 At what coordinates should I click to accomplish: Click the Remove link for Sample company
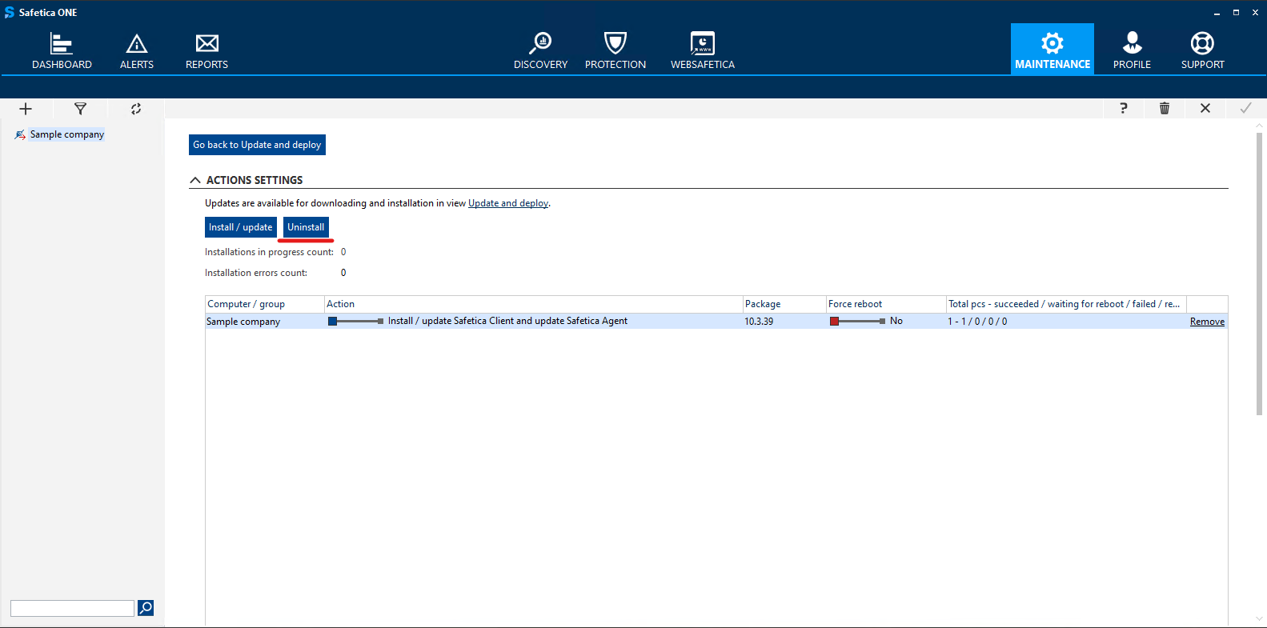coord(1207,322)
